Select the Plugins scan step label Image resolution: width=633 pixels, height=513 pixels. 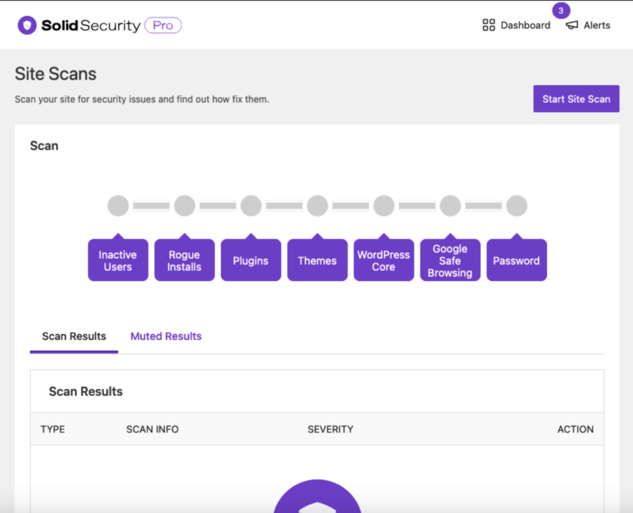pos(251,260)
